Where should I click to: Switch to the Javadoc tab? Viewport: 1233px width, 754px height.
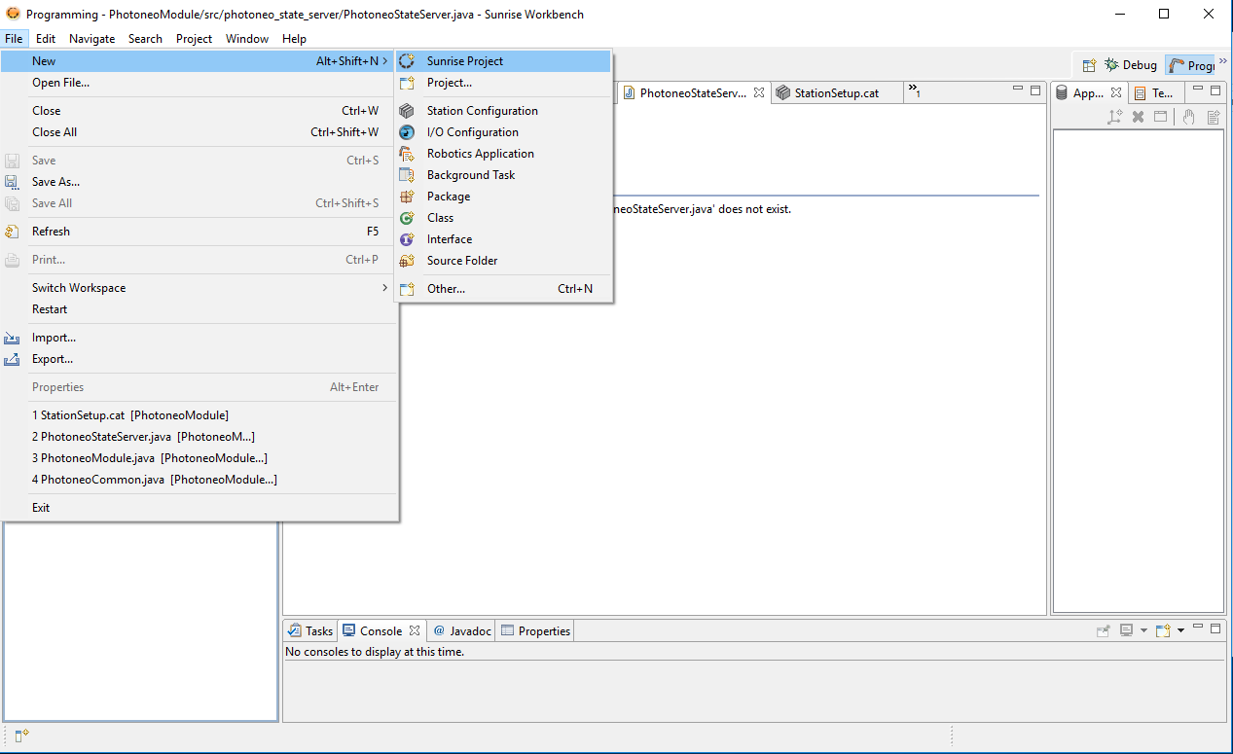[x=462, y=630]
